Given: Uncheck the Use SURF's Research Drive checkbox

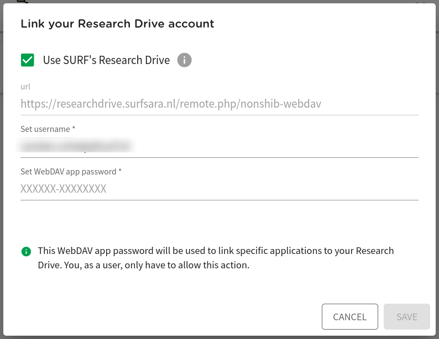Looking at the screenshot, I should (28, 60).
